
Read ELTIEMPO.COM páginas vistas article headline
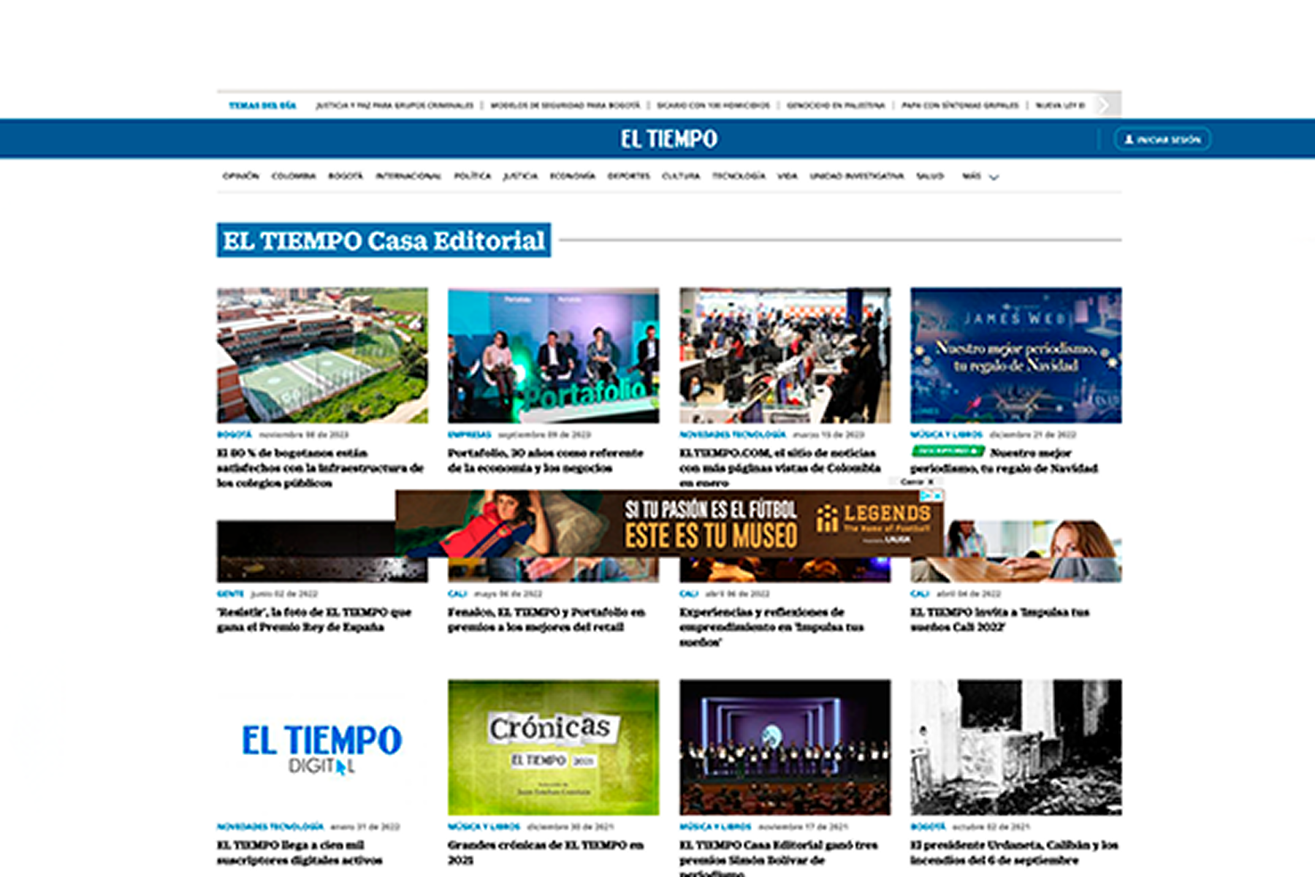coord(780,468)
